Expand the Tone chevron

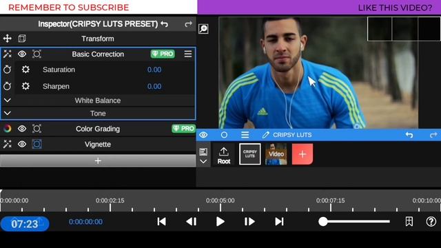tap(8, 113)
